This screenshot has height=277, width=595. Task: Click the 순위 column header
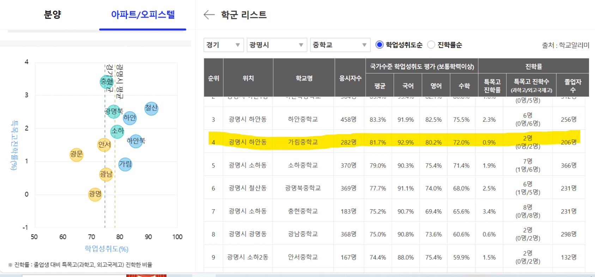(x=213, y=78)
